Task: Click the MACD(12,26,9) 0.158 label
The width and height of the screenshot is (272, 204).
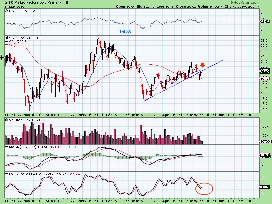Action: 29,147
